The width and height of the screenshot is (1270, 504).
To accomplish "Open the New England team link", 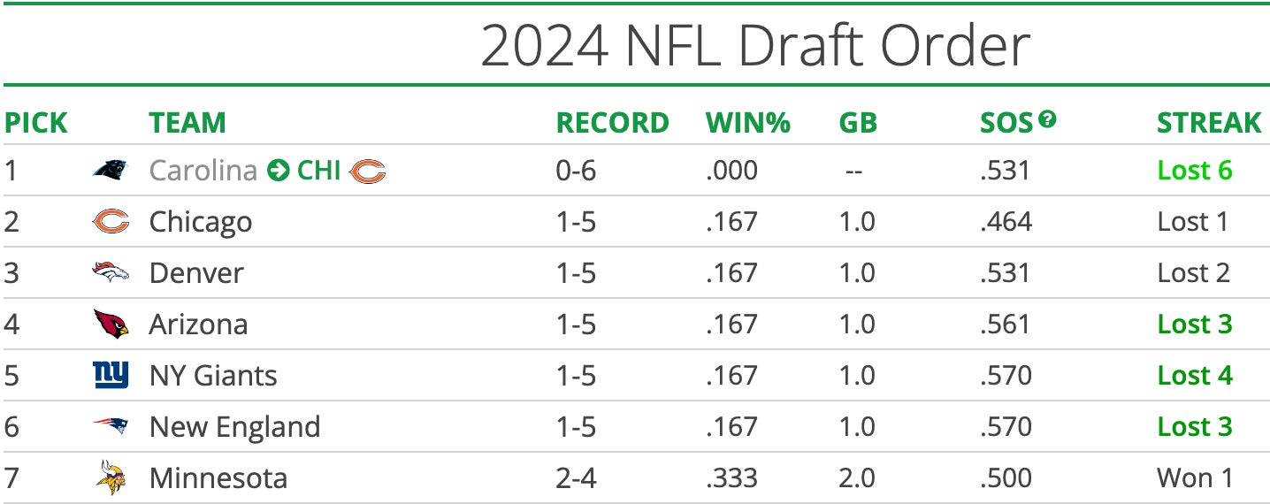I will click(x=234, y=427).
